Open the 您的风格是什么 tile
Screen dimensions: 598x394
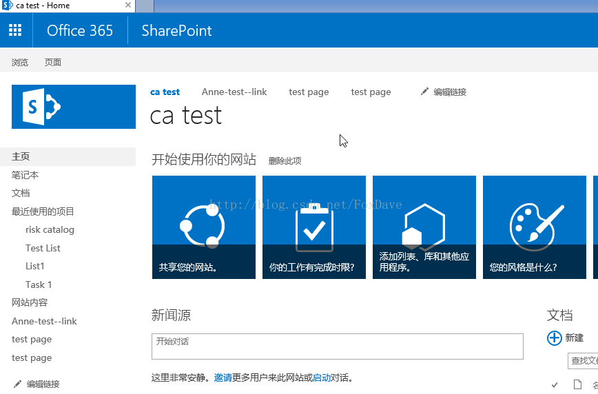(x=535, y=227)
